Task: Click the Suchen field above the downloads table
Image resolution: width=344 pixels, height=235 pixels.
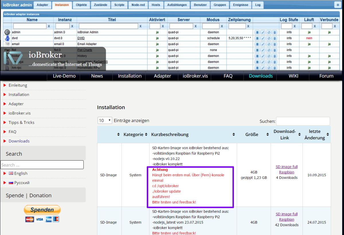Action: click(x=303, y=121)
